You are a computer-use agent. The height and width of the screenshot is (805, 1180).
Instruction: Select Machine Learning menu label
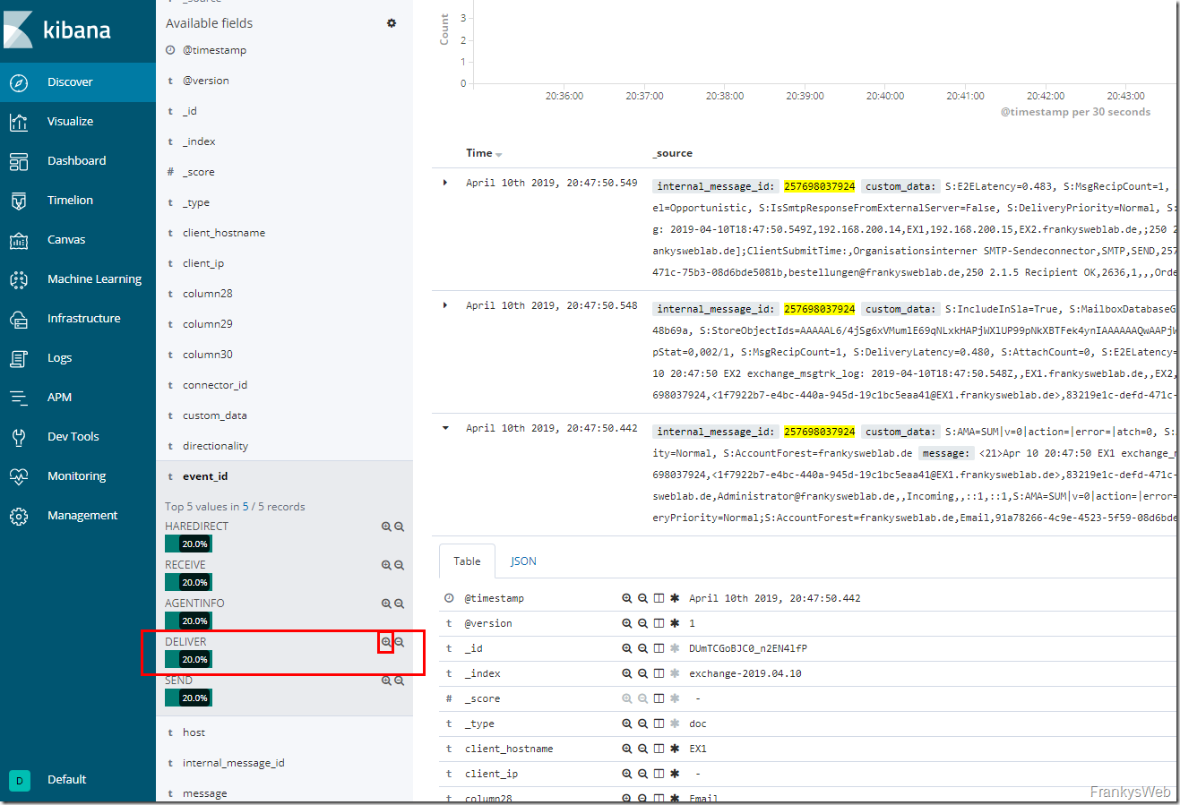(94, 279)
